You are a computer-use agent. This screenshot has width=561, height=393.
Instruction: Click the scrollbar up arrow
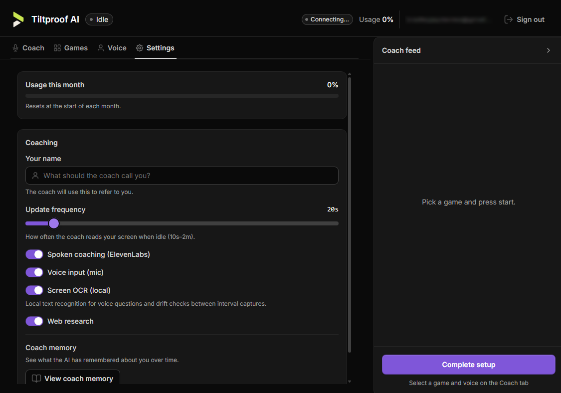point(350,74)
